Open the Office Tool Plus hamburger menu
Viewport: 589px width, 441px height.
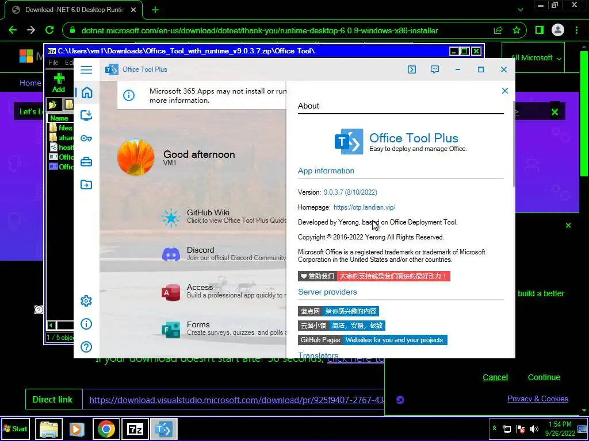pos(86,69)
